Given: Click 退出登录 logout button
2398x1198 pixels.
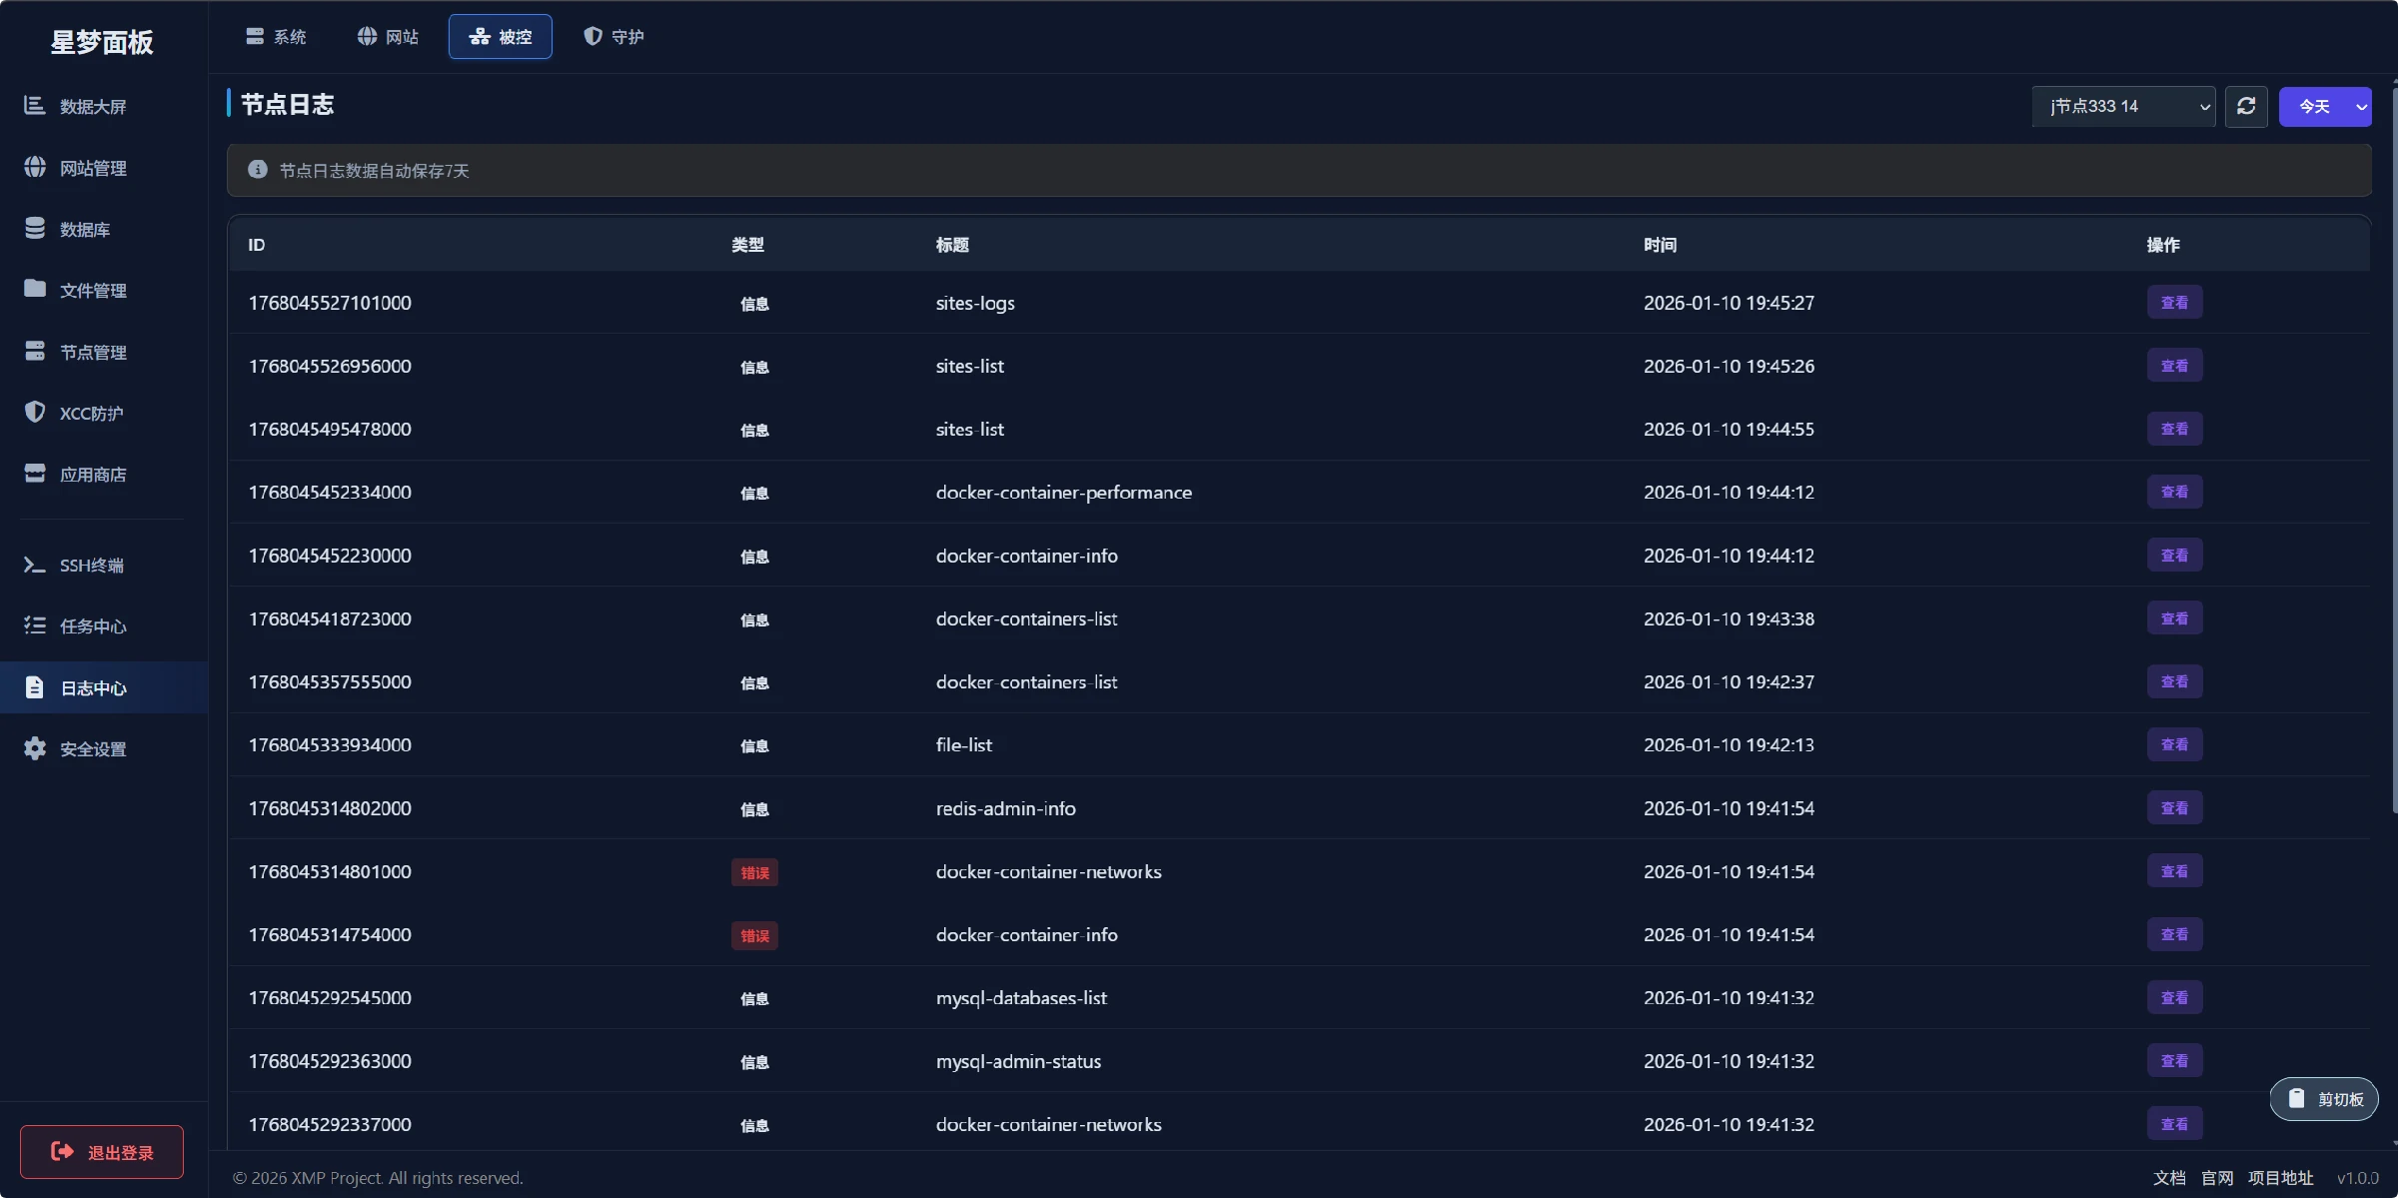Looking at the screenshot, I should pos(102,1152).
